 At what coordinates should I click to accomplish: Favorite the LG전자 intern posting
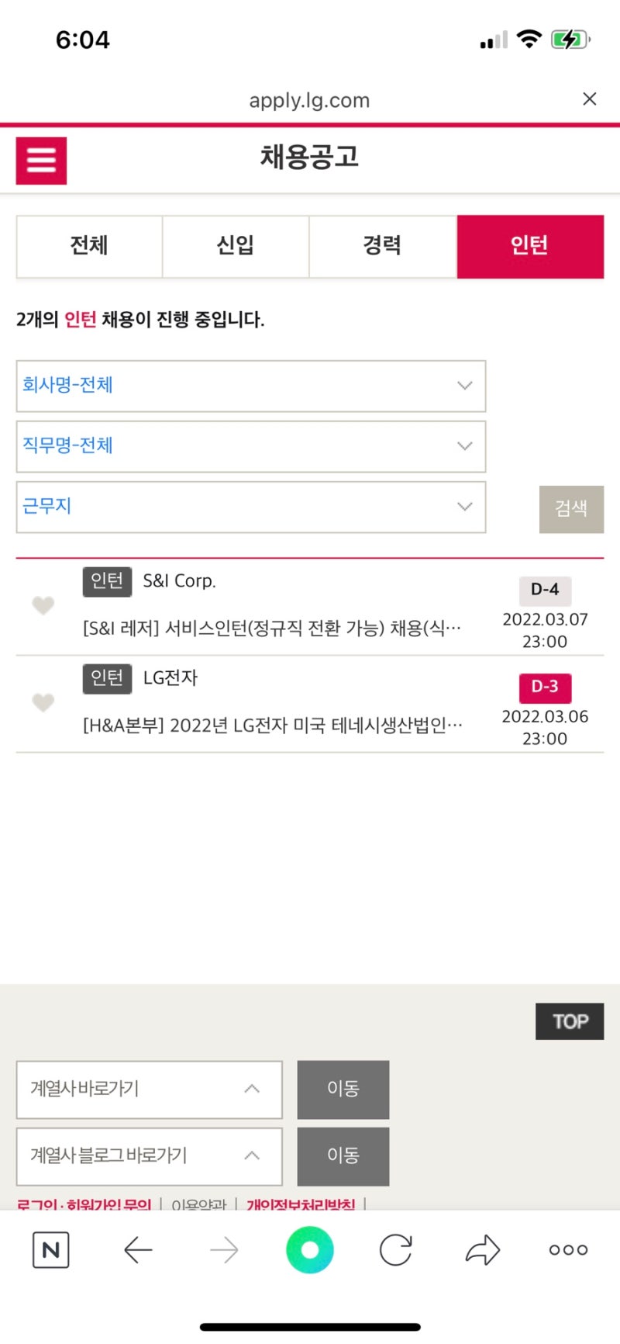point(43,702)
